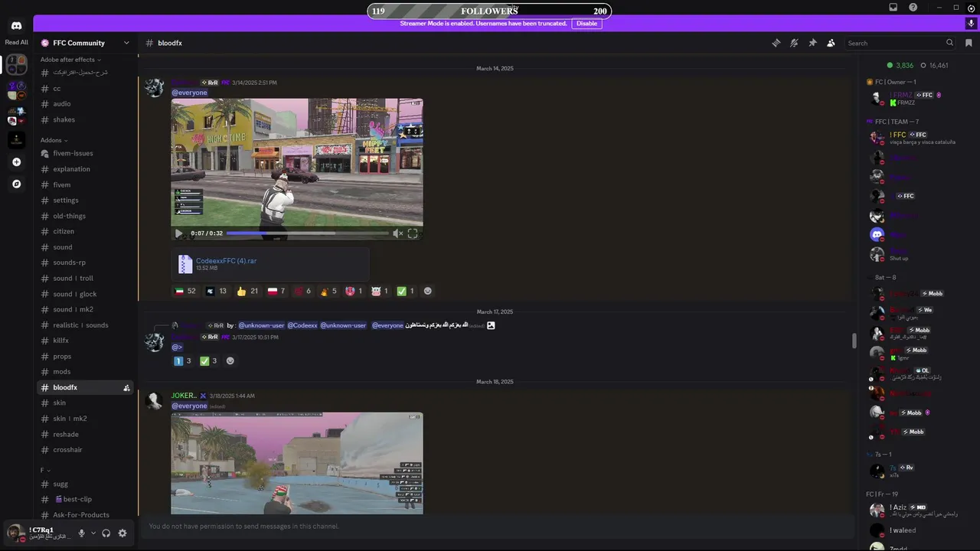Viewport: 980px width, 551px height.
Task: Toggle member list visibility icon
Action: tap(831, 43)
